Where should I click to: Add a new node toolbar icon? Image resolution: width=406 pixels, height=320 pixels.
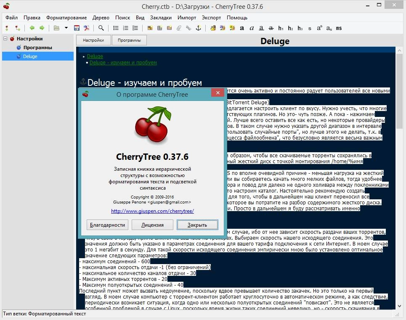point(7,28)
